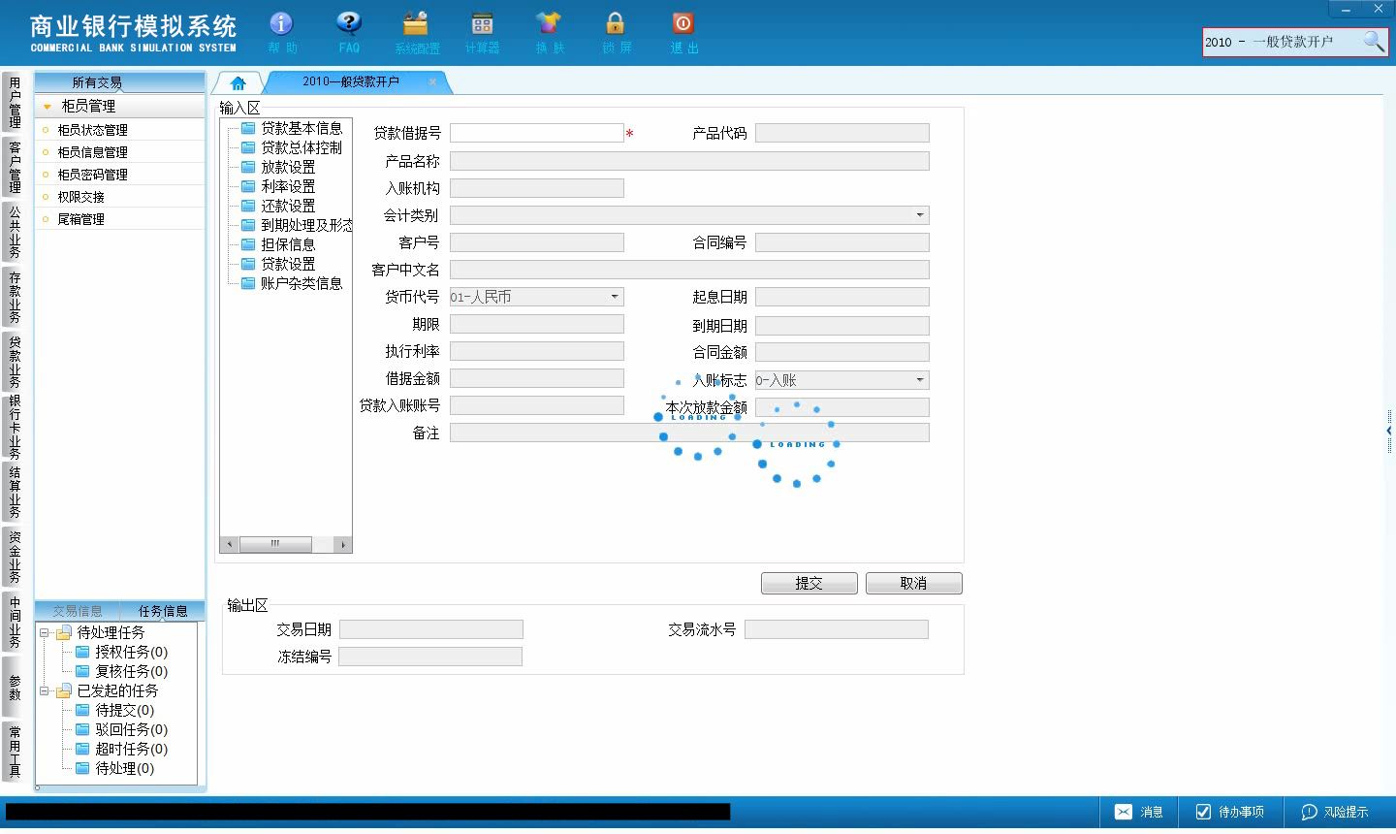
Task: Select 贷款基本信息 folder in tree
Action: click(292, 128)
